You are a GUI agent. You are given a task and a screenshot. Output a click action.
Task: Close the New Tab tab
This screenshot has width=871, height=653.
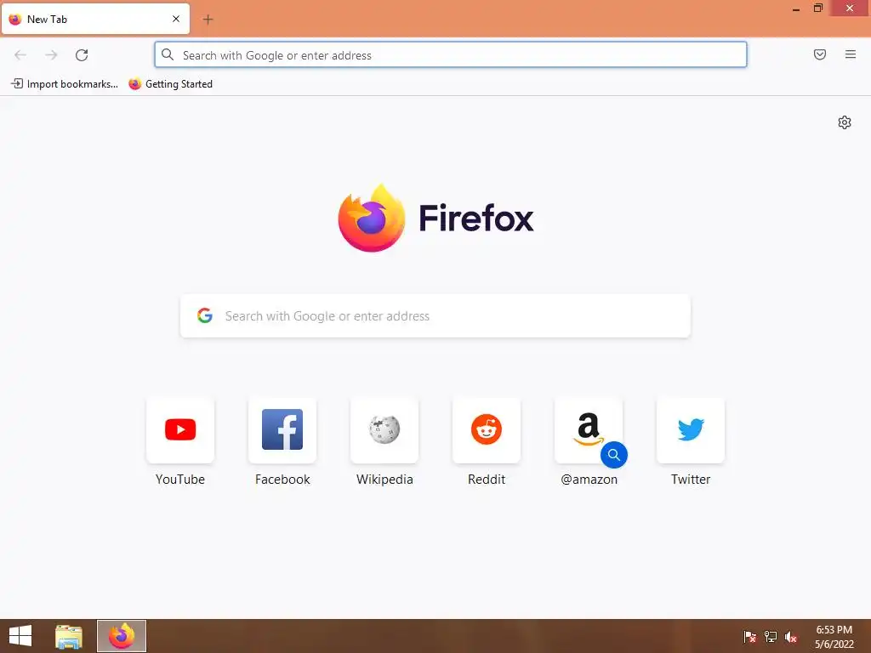pos(176,19)
